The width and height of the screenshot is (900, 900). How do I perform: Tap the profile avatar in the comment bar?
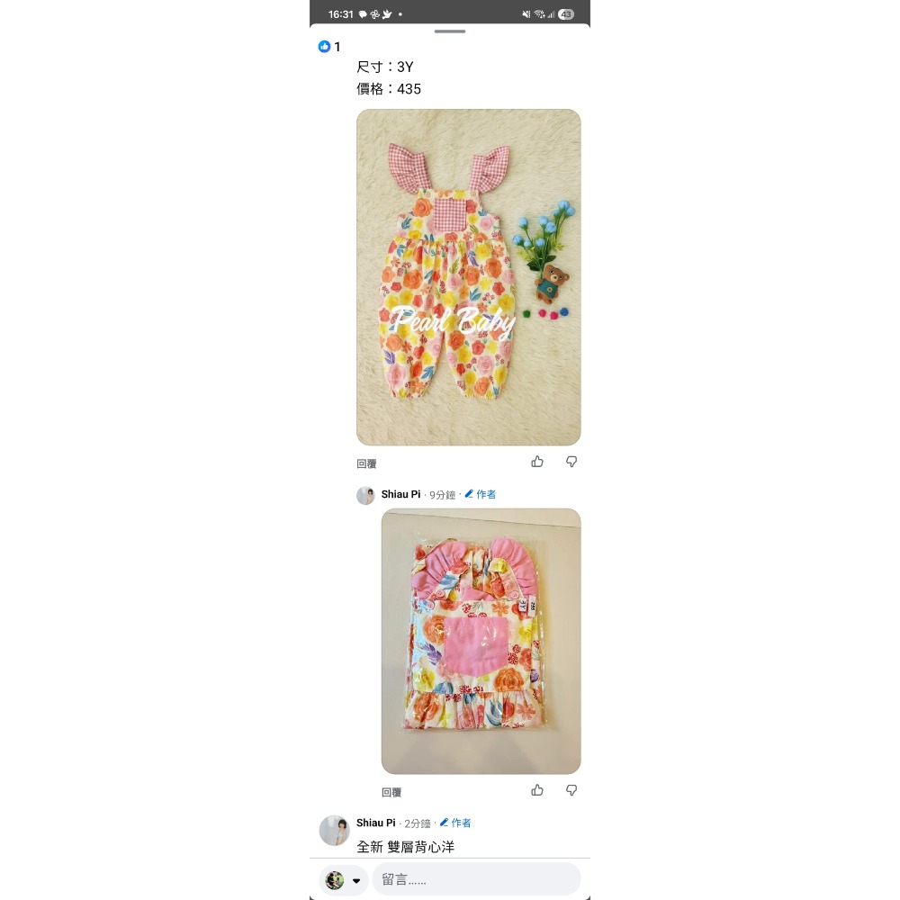click(x=335, y=880)
